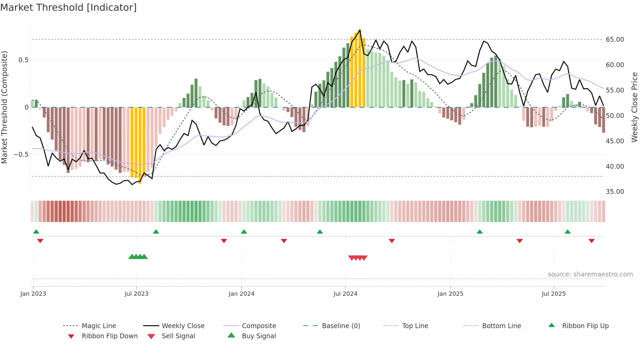Screen dimensions: 642x361
Task: Click the red Ribbon Flip Down marker at Jan 2023
Action: (40, 241)
